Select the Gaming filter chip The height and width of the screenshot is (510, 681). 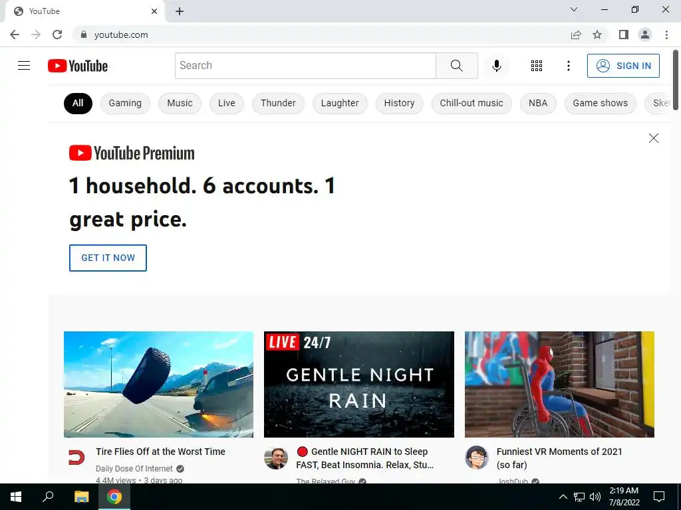coord(125,103)
